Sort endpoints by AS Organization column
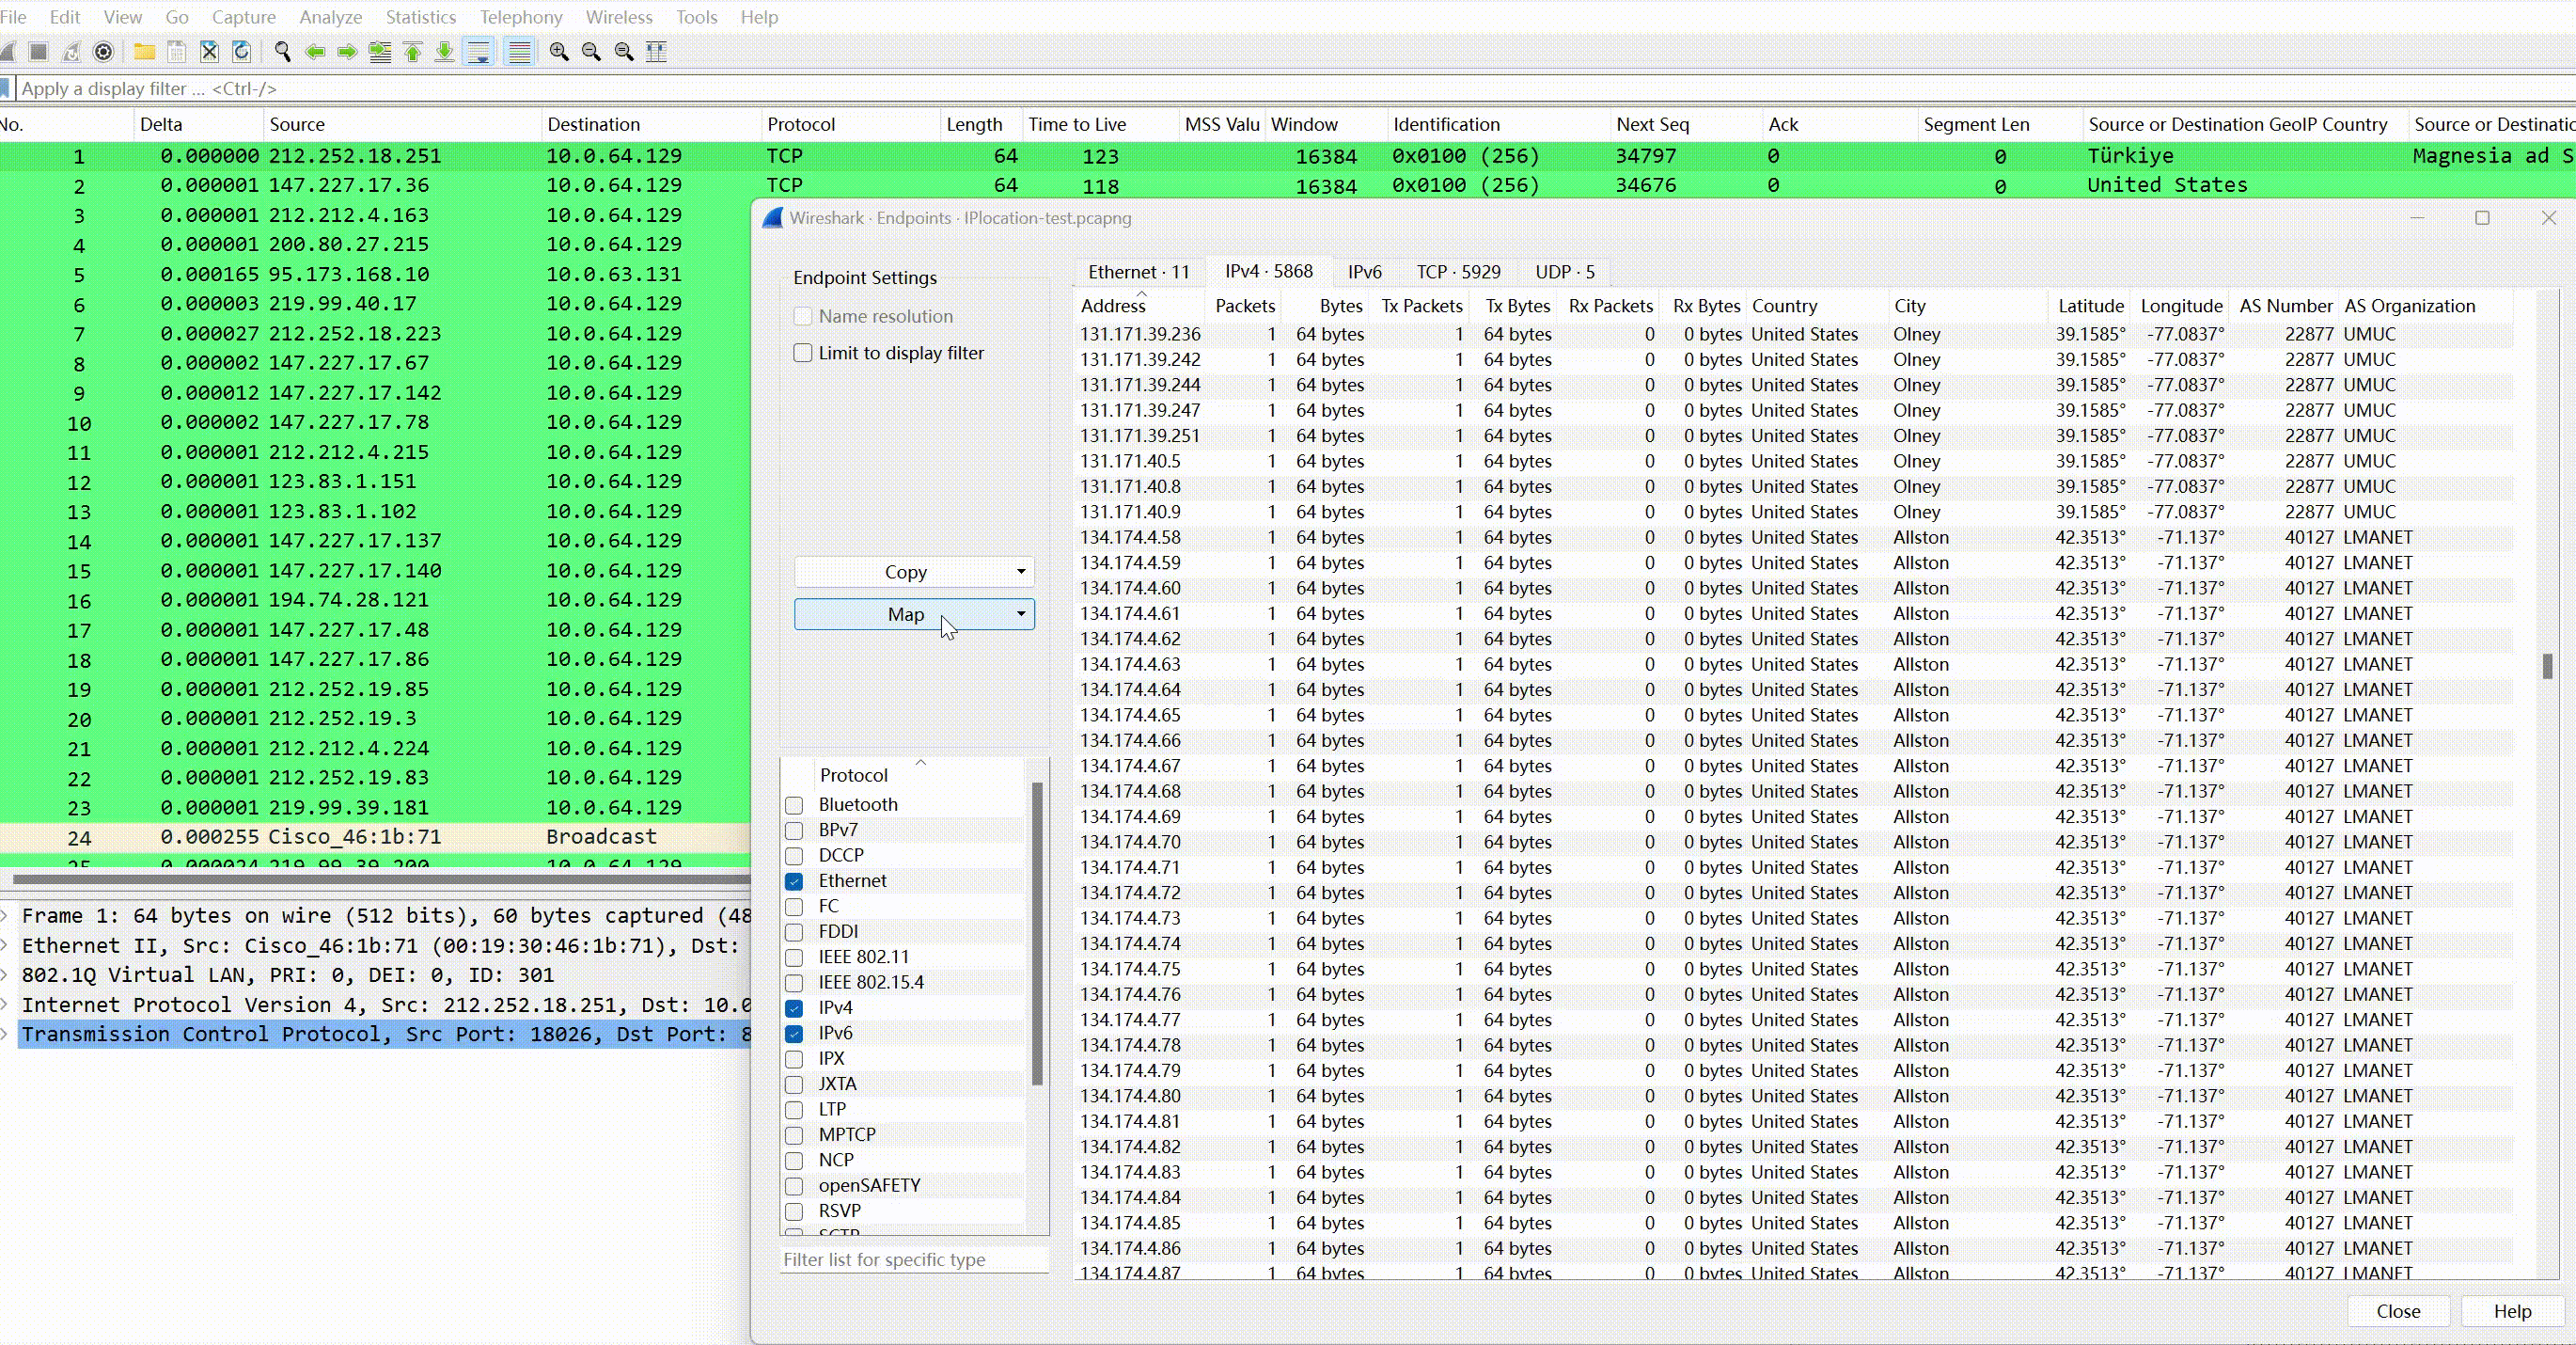Viewport: 2576px width, 1345px height. click(x=2410, y=307)
